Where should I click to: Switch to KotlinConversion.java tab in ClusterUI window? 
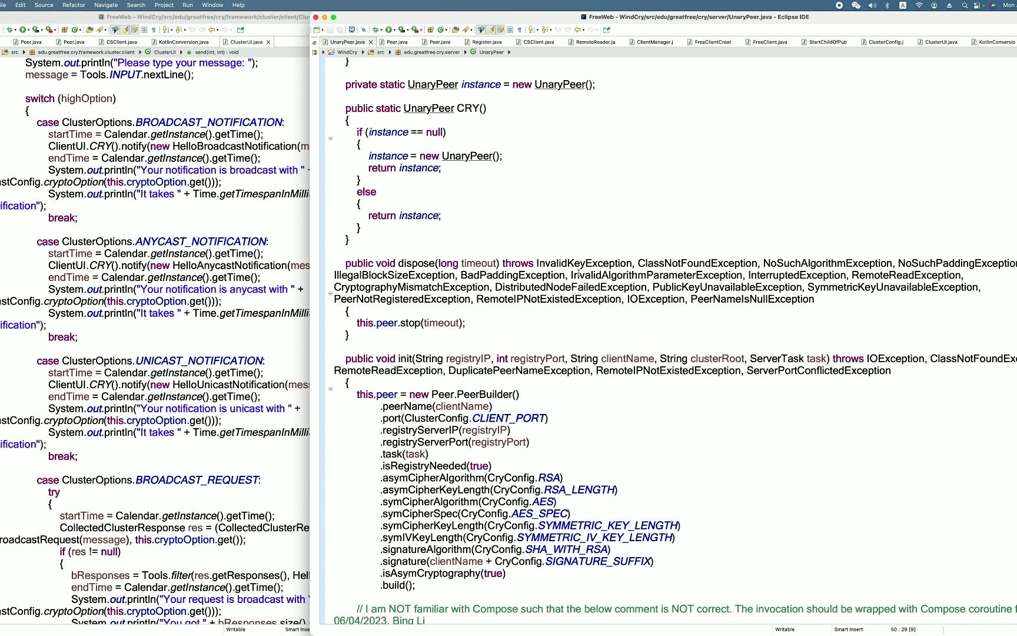pyautogui.click(x=180, y=42)
